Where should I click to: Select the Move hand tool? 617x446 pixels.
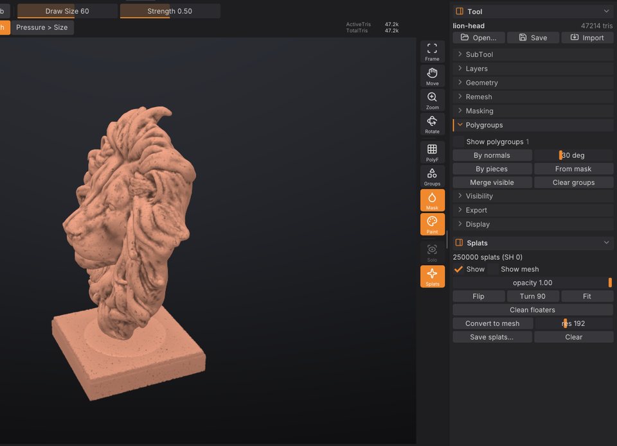[x=432, y=76]
